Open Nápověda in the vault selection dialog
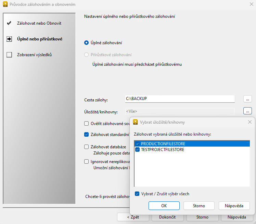 point(234,206)
